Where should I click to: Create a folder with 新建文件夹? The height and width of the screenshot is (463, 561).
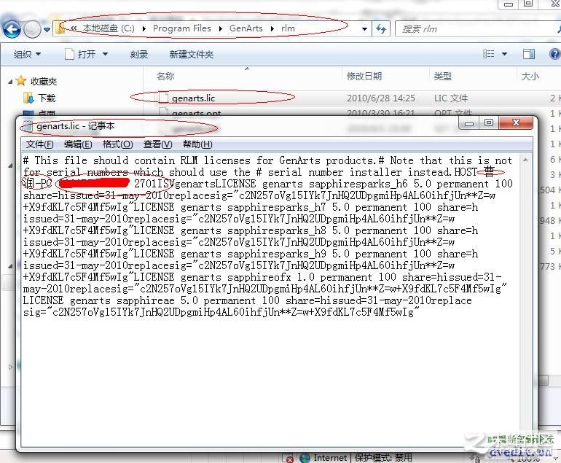click(x=192, y=55)
